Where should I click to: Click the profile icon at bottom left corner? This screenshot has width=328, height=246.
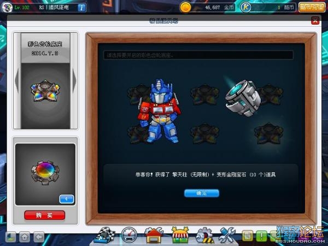[x=10, y=237]
